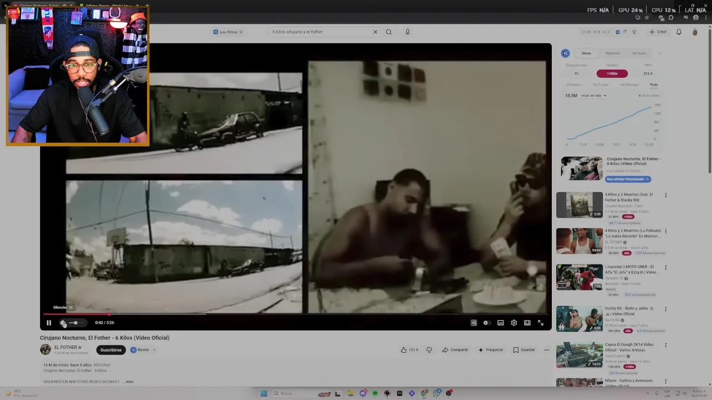Viewport: 712px width, 400px height.
Task: Select the '24 hours' time range
Action: (x=573, y=84)
